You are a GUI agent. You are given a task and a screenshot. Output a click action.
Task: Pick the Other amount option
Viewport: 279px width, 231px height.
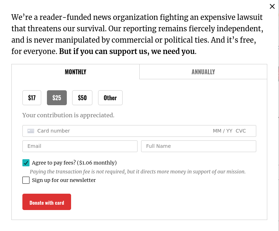tap(110, 98)
